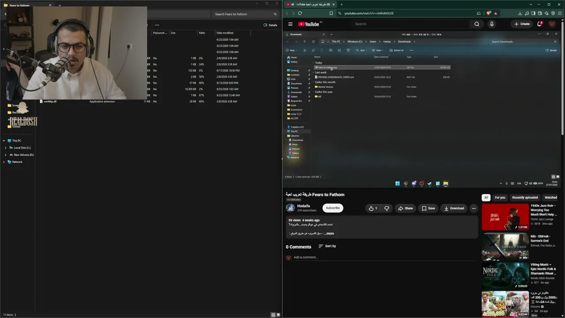565x318 pixels.
Task: Open the YouTube guide hamburger menu
Action: 290,24
